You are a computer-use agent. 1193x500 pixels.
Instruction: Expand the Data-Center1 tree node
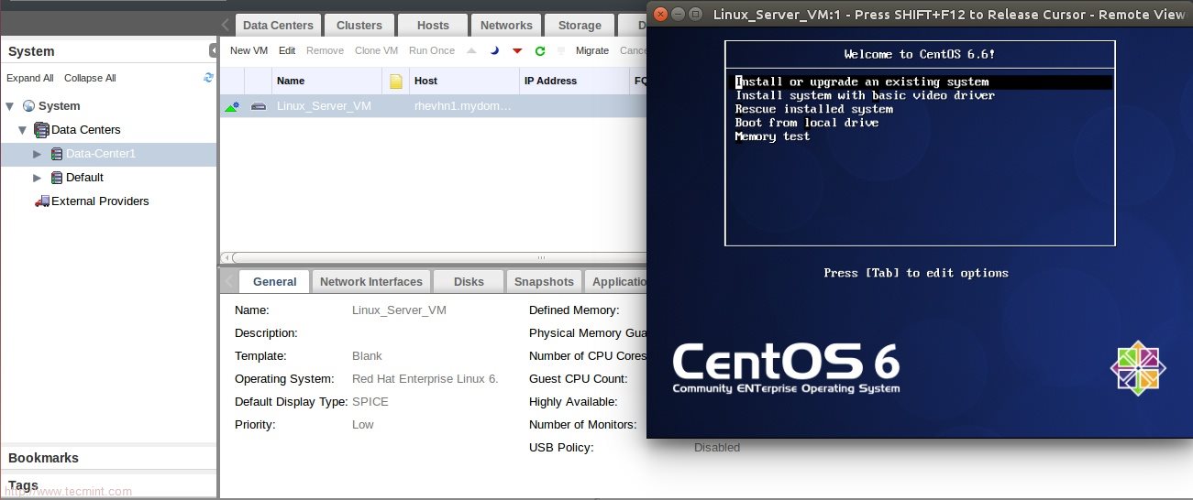tap(38, 154)
